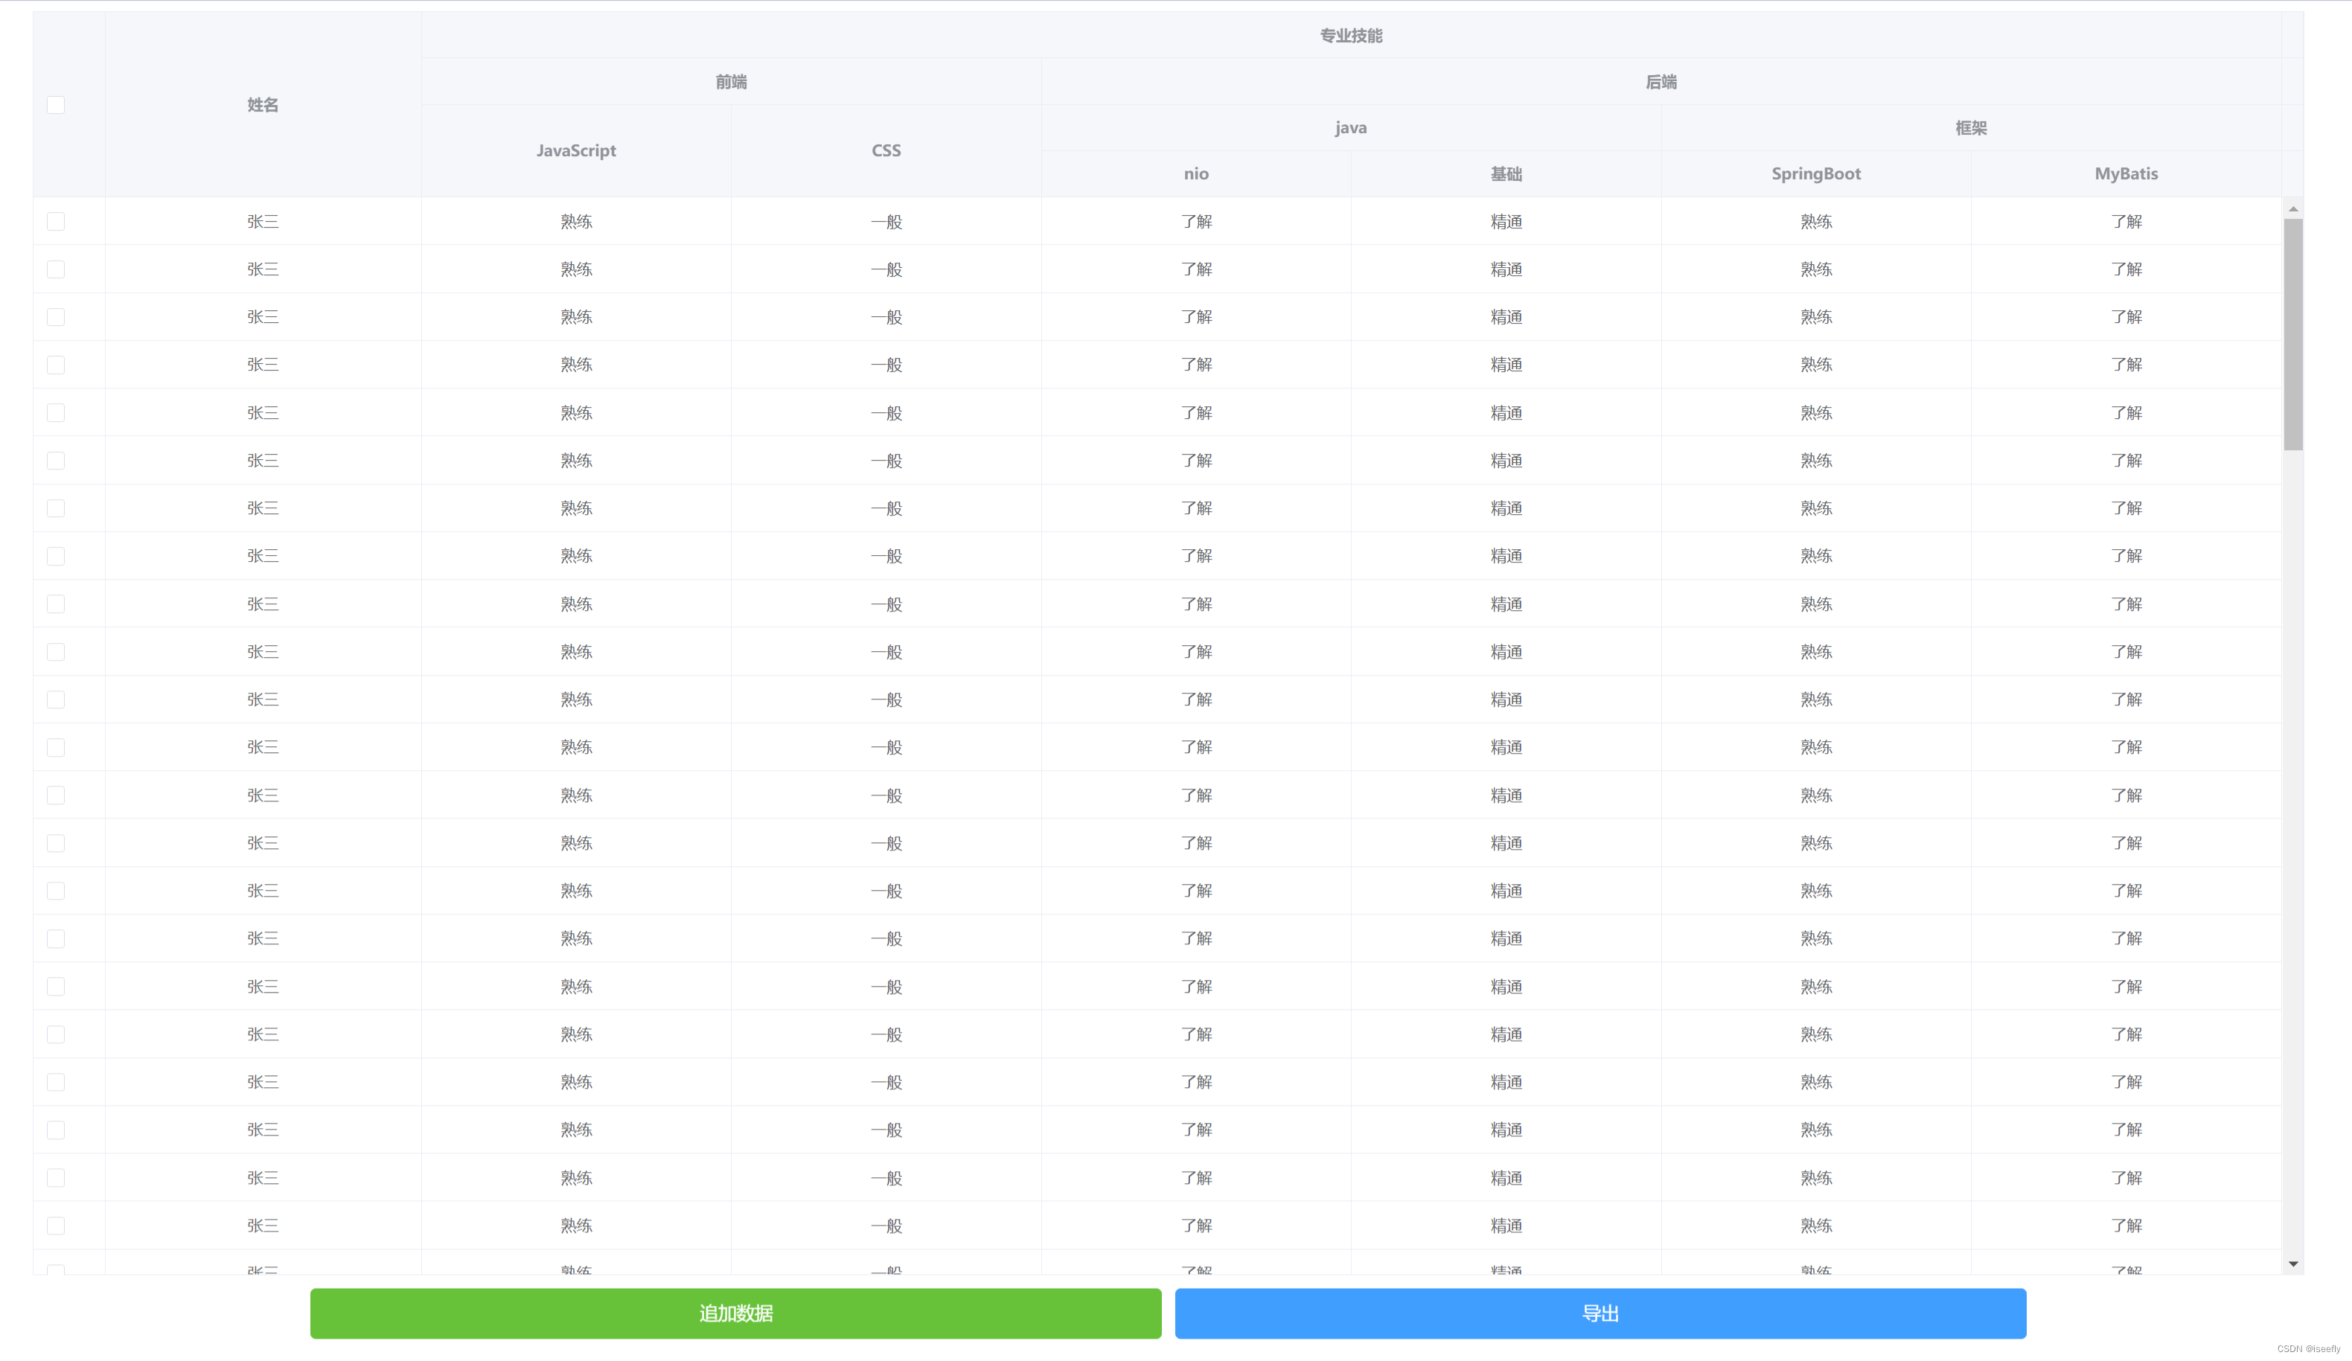
Task: Toggle the select-all checkbox in table header
Action: point(56,104)
